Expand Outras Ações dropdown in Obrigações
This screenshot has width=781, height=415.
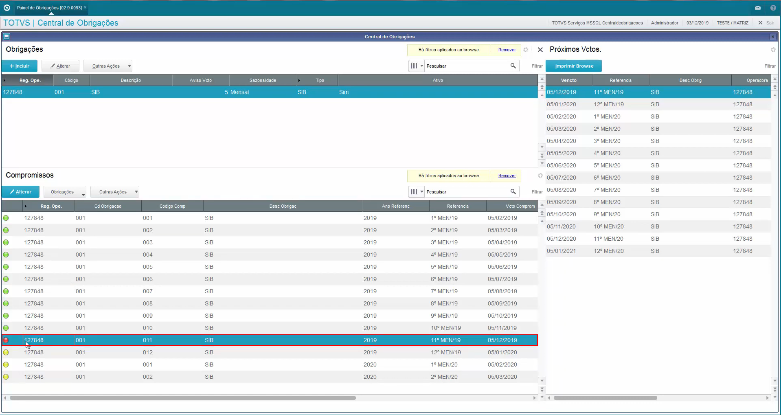click(108, 66)
